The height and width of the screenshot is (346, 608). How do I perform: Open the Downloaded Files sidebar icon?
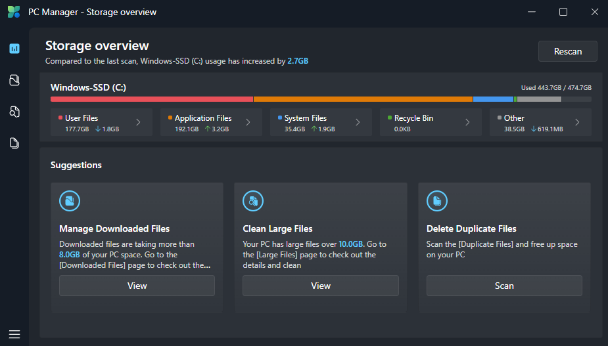(x=14, y=80)
